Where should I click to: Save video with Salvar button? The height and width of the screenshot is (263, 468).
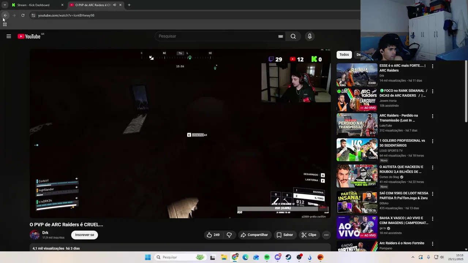coord(285,235)
